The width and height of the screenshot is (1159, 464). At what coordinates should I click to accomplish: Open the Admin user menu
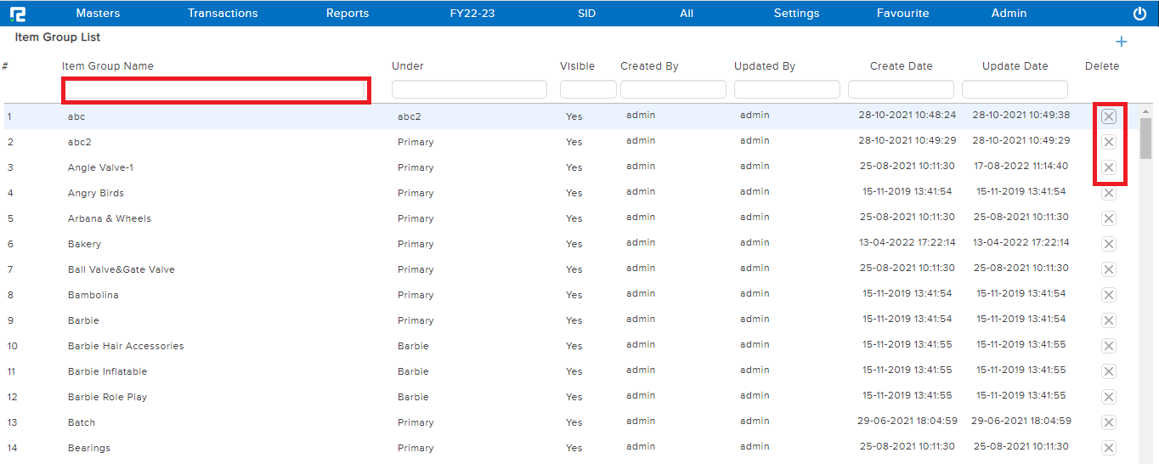pos(1009,14)
